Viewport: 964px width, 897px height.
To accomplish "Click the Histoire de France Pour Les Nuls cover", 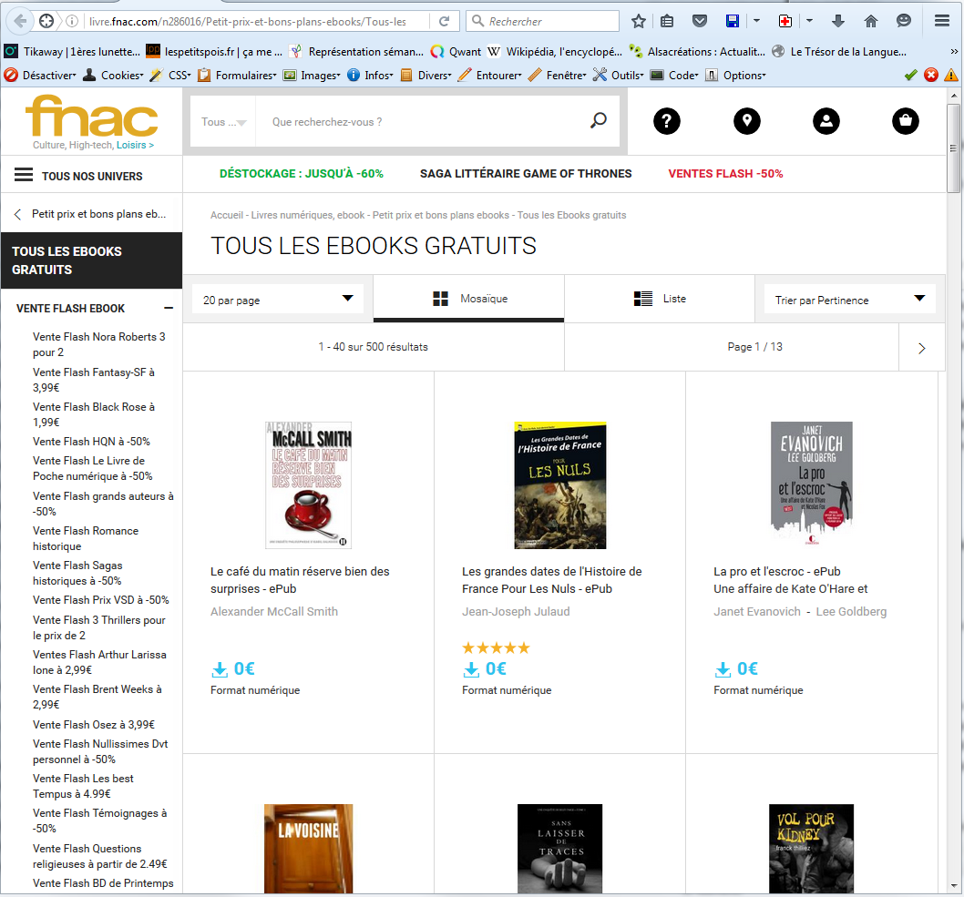I will click(559, 485).
